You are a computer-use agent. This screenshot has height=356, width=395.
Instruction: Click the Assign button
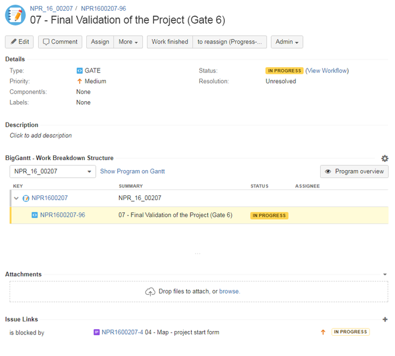100,42
